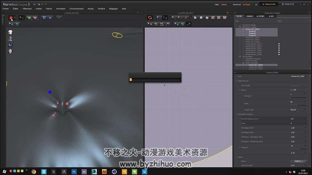Collapse the Elastic property group
Viewport: 312px width, 175px height.
point(239,90)
